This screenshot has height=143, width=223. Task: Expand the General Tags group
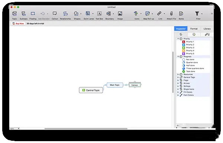click(x=178, y=77)
